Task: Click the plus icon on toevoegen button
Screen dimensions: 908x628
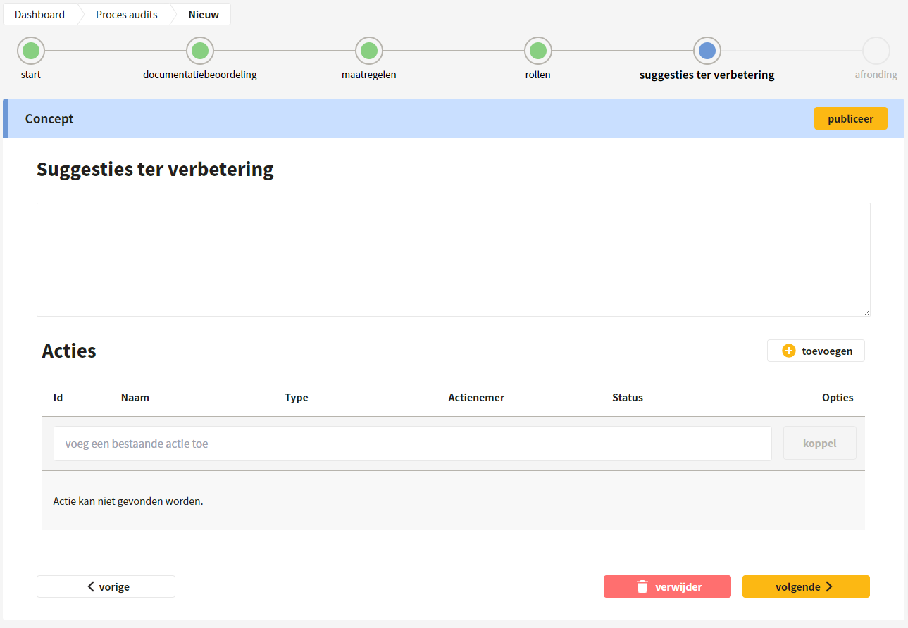Action: click(x=789, y=351)
